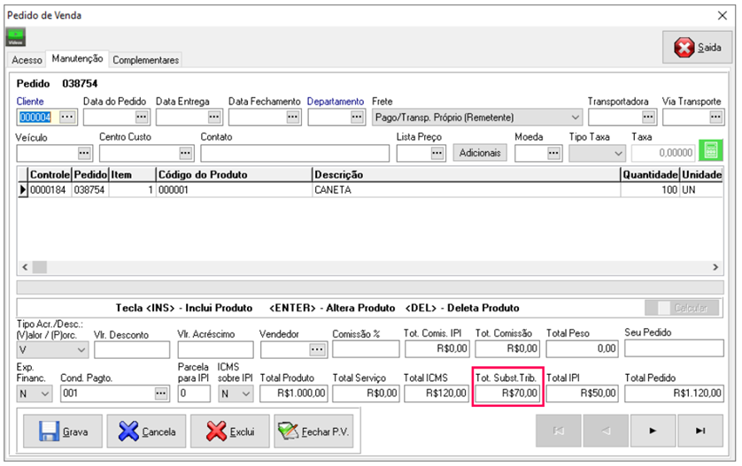
Task: Switch to the Complementares tab
Action: tap(146, 60)
